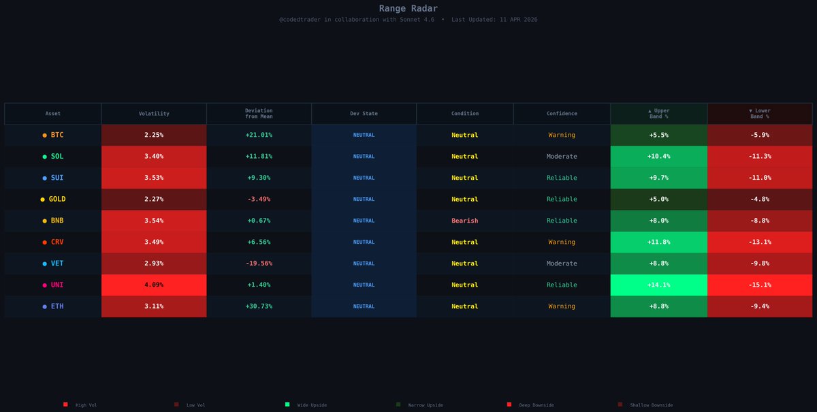Click the Narrow Upside dark green swatch
This screenshot has width=817, height=412.
[x=398, y=405]
